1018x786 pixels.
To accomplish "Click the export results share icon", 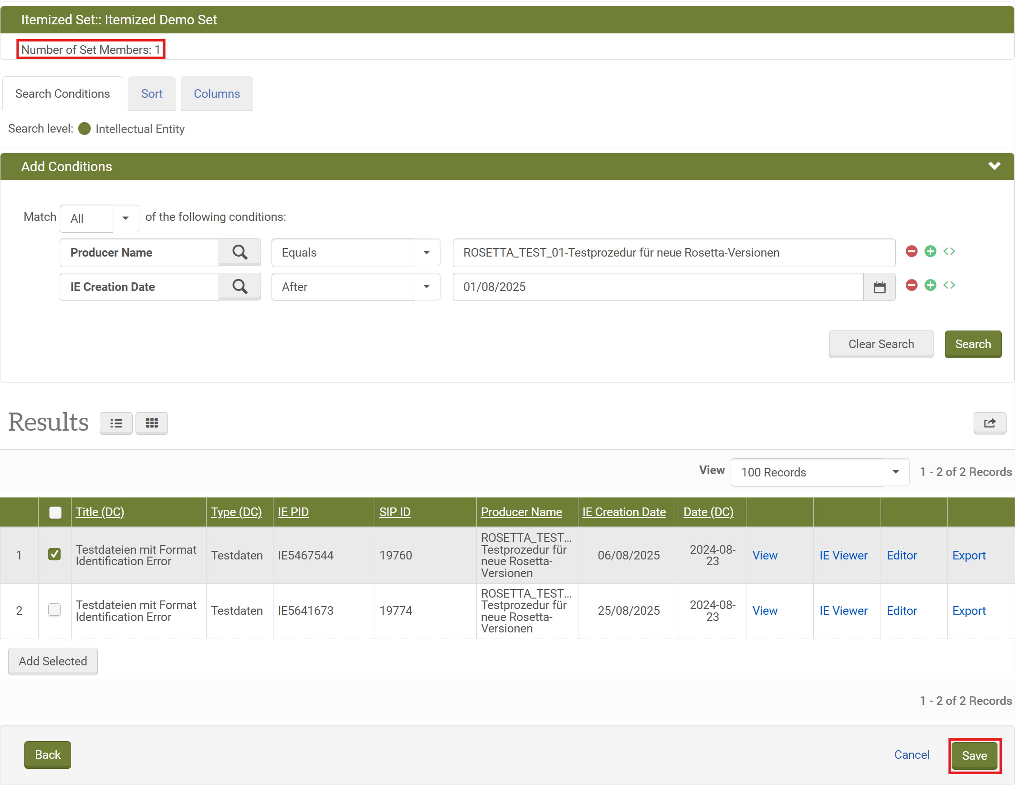I will 989,423.
